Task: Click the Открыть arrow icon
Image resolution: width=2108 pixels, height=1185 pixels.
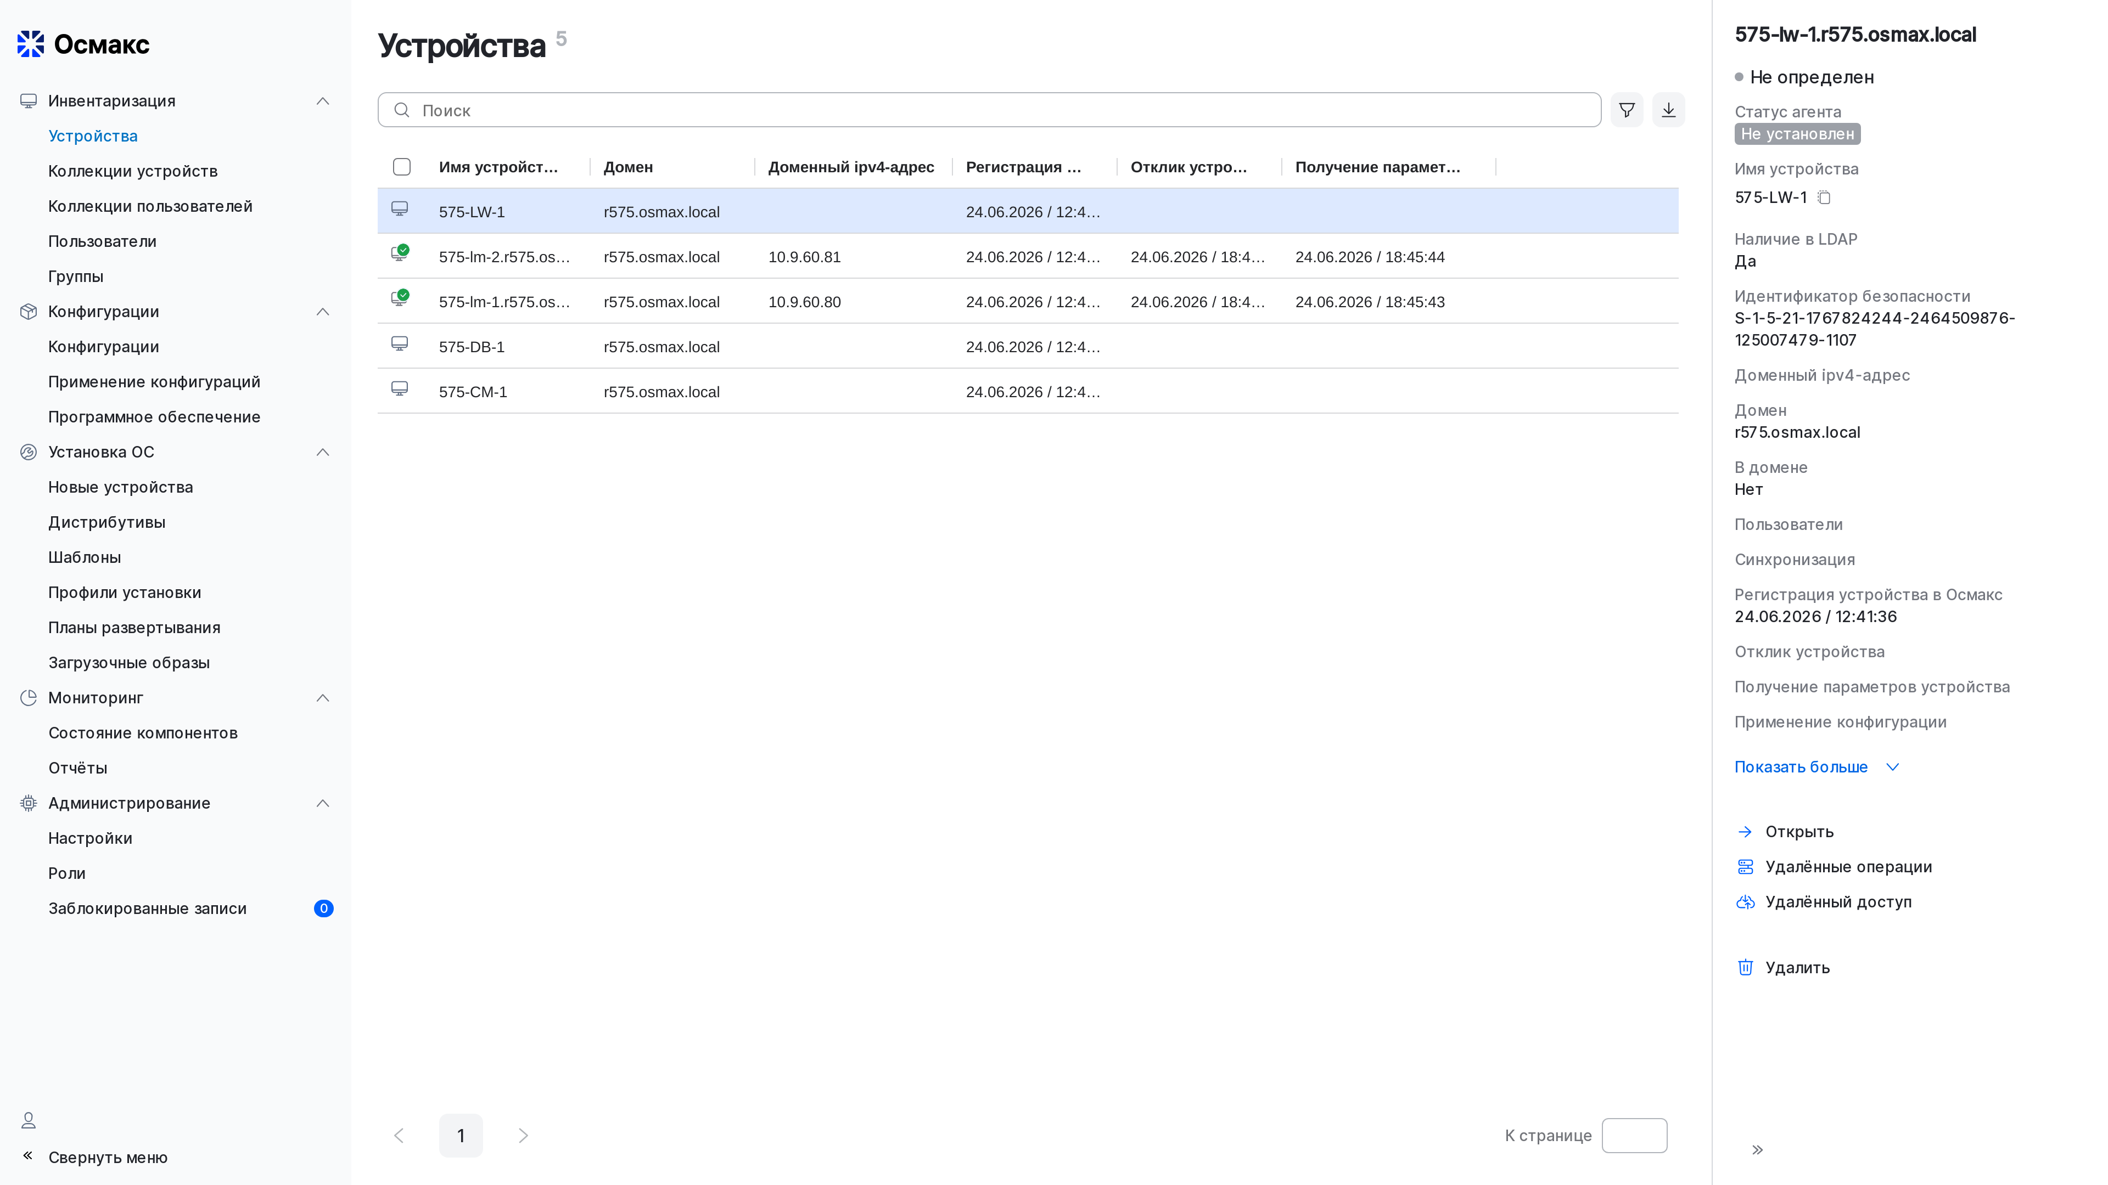Action: coord(1746,832)
